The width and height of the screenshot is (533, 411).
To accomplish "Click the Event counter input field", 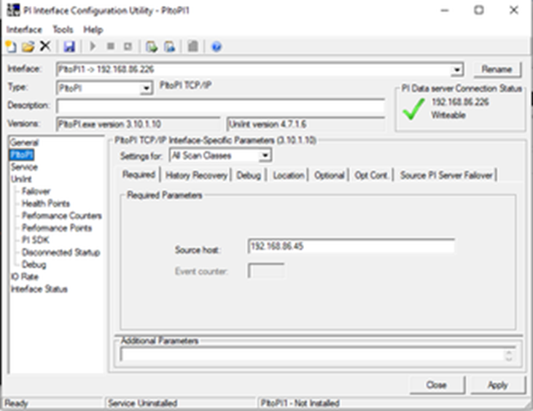I will click(266, 271).
